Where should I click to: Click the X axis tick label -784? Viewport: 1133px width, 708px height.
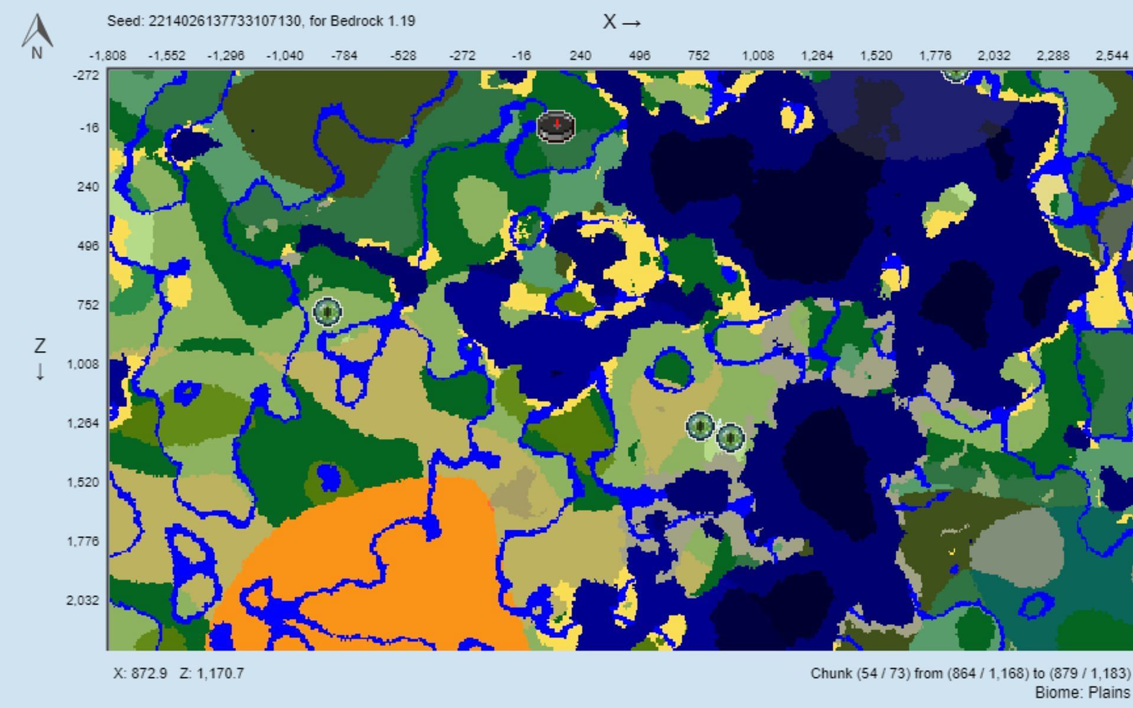coord(344,55)
